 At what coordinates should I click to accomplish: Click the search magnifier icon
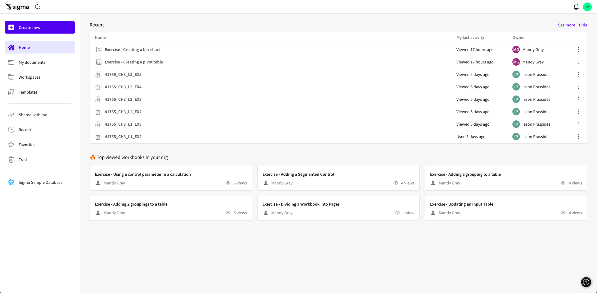(38, 7)
